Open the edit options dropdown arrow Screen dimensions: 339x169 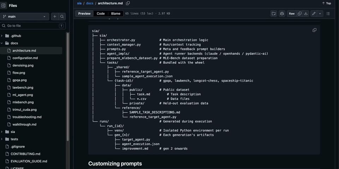tap(320, 14)
